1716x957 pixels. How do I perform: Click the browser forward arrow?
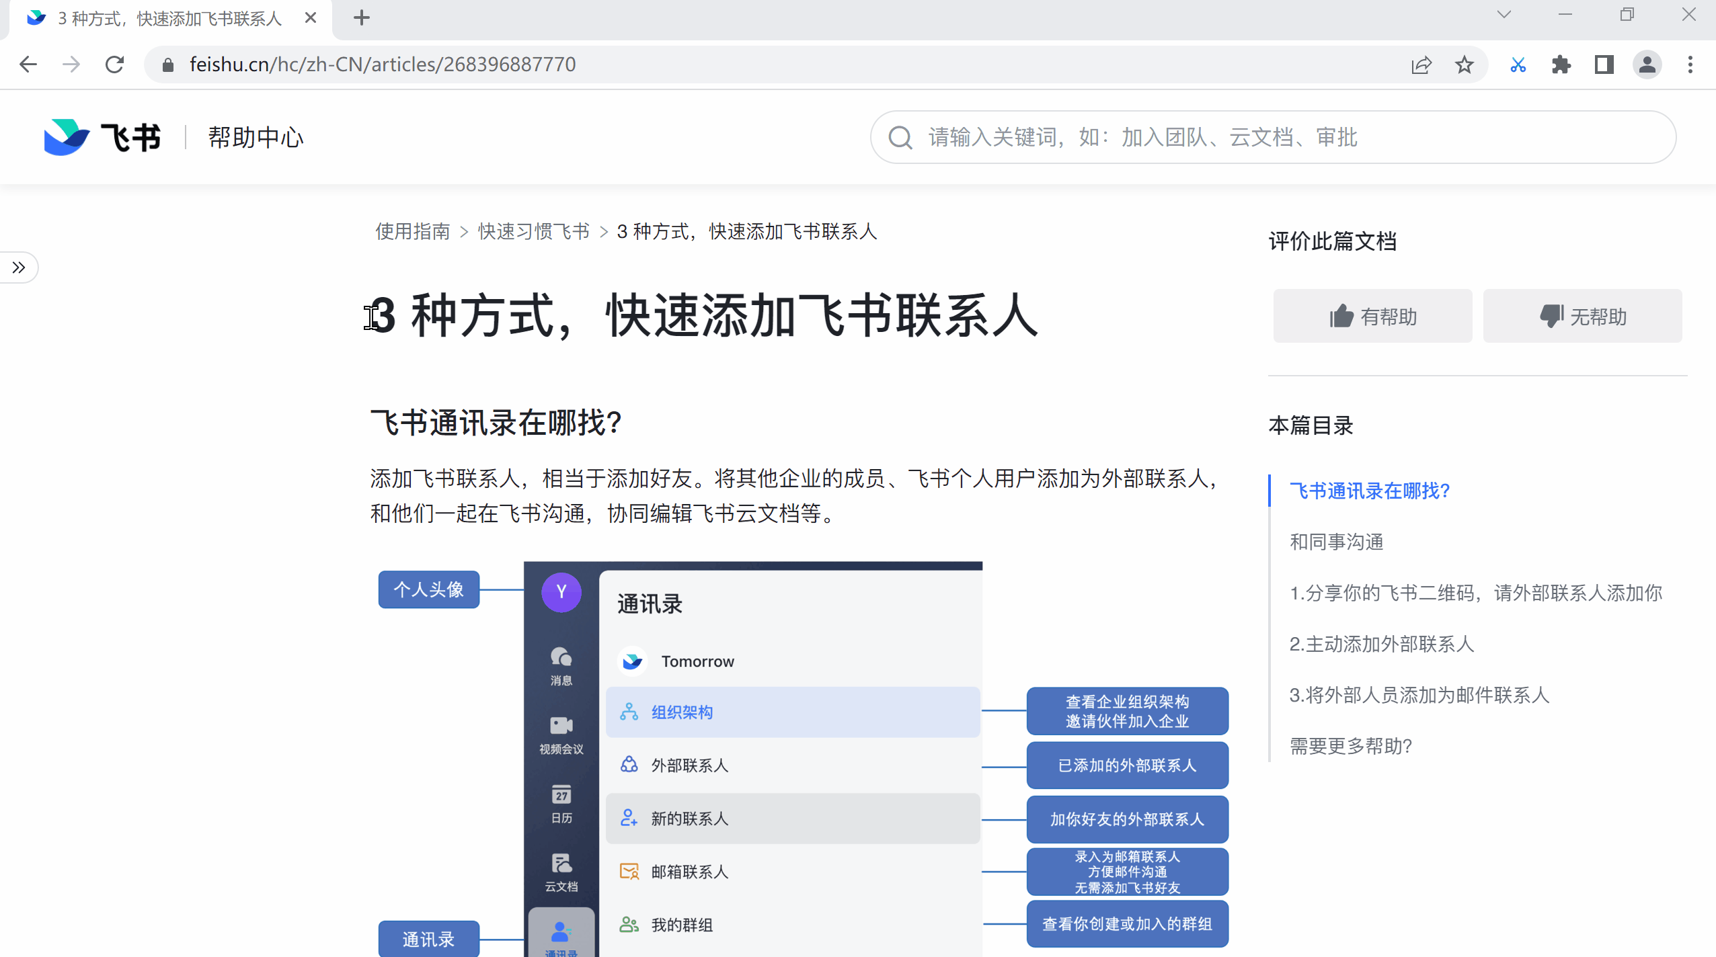71,65
